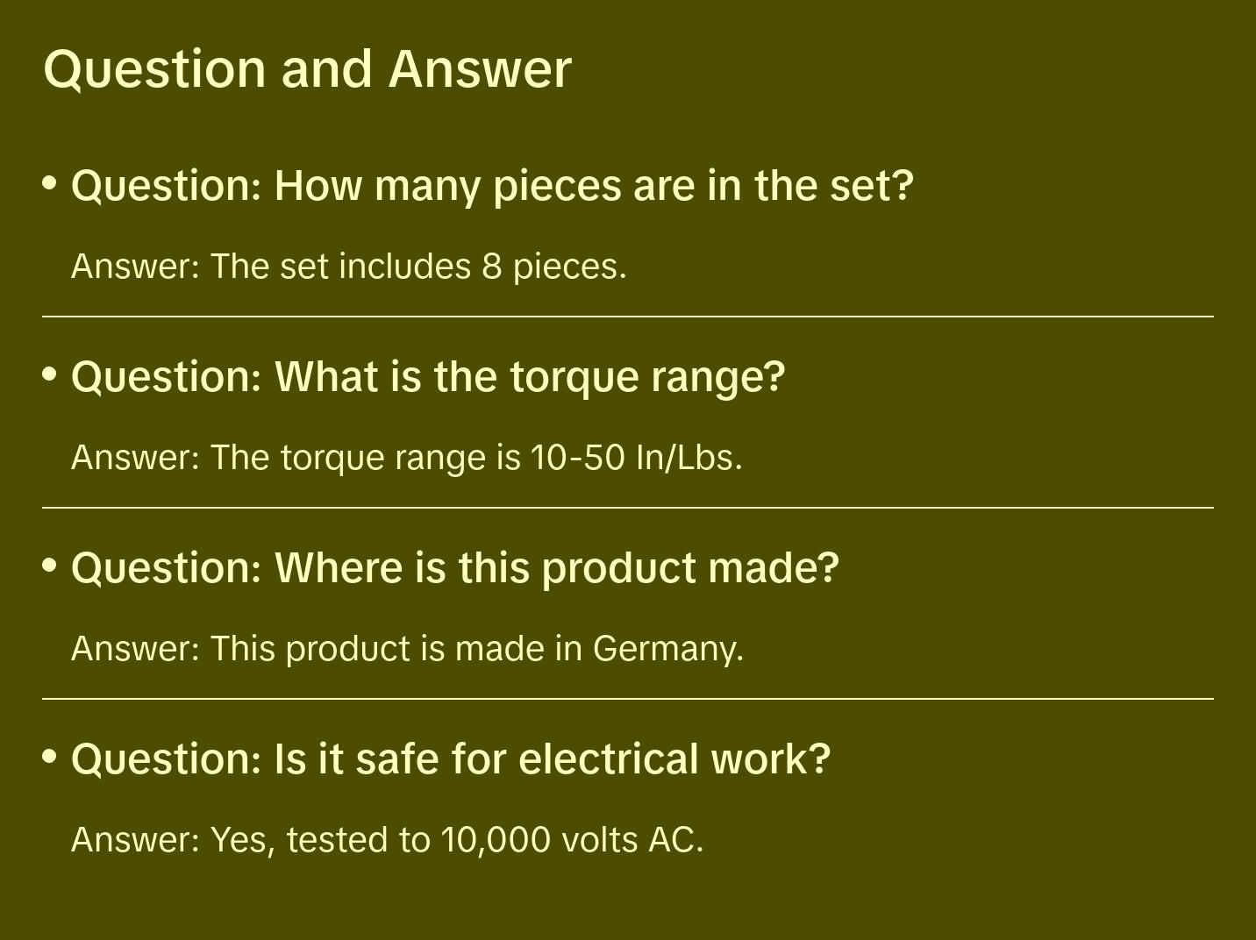The image size is (1256, 940).
Task: Click the "Answer:" label of the Germany answer
Action: 136,649
